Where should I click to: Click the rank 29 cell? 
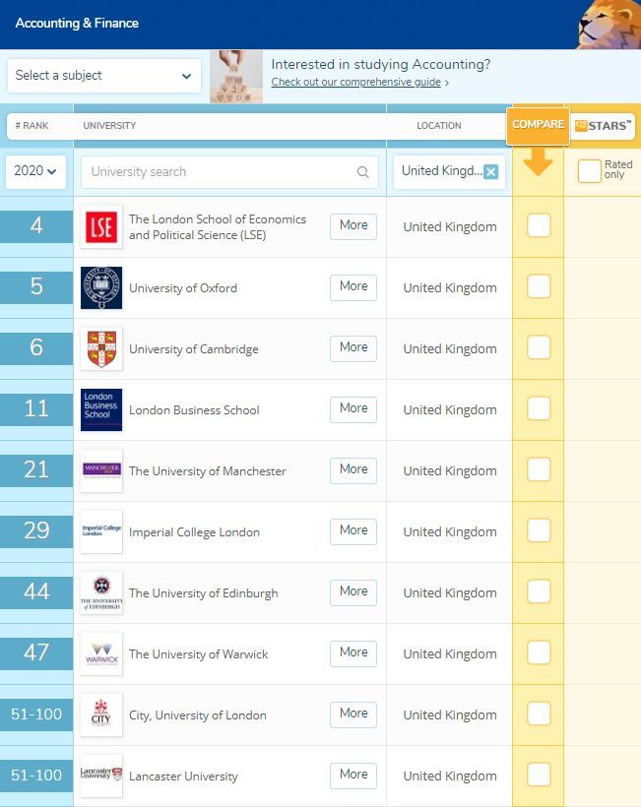click(36, 530)
